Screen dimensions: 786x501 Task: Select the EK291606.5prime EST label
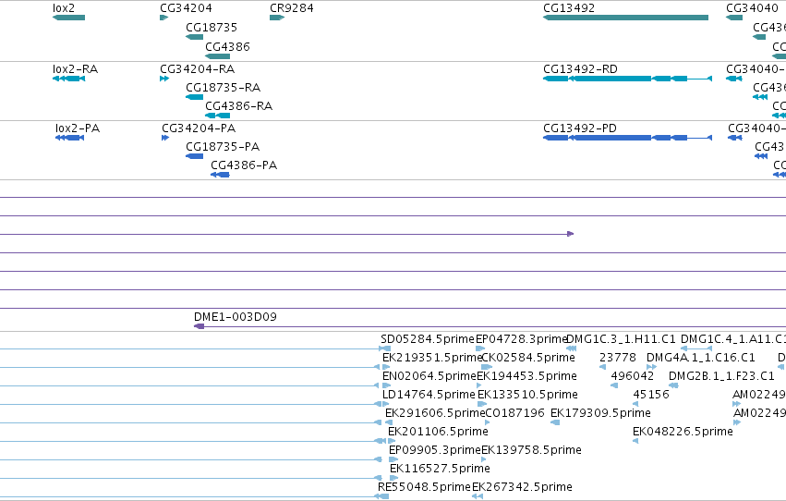point(435,414)
